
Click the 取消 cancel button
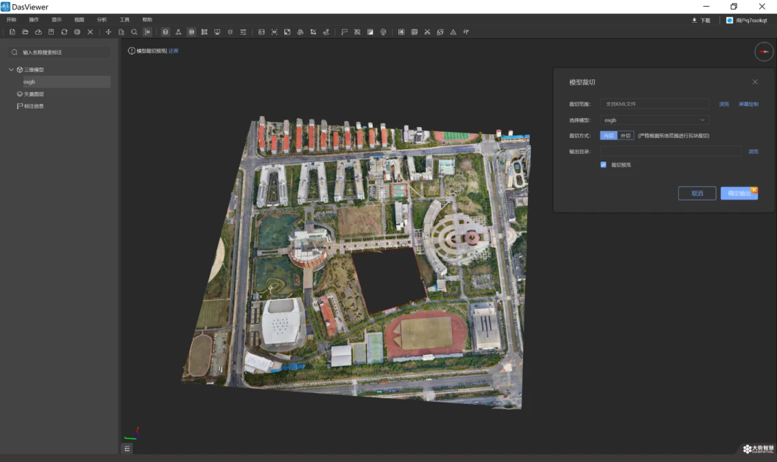click(x=696, y=193)
